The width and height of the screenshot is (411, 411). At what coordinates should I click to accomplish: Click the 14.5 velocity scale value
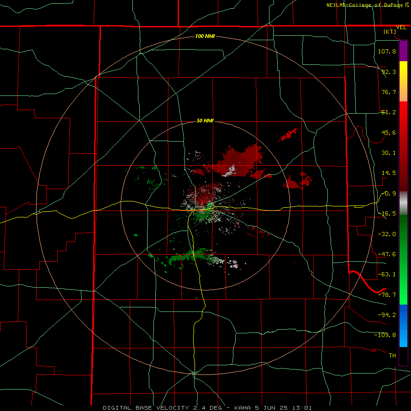pyautogui.click(x=389, y=173)
